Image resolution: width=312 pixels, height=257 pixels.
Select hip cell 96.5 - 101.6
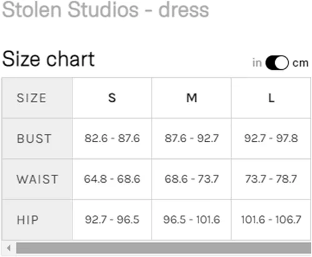[x=192, y=220]
